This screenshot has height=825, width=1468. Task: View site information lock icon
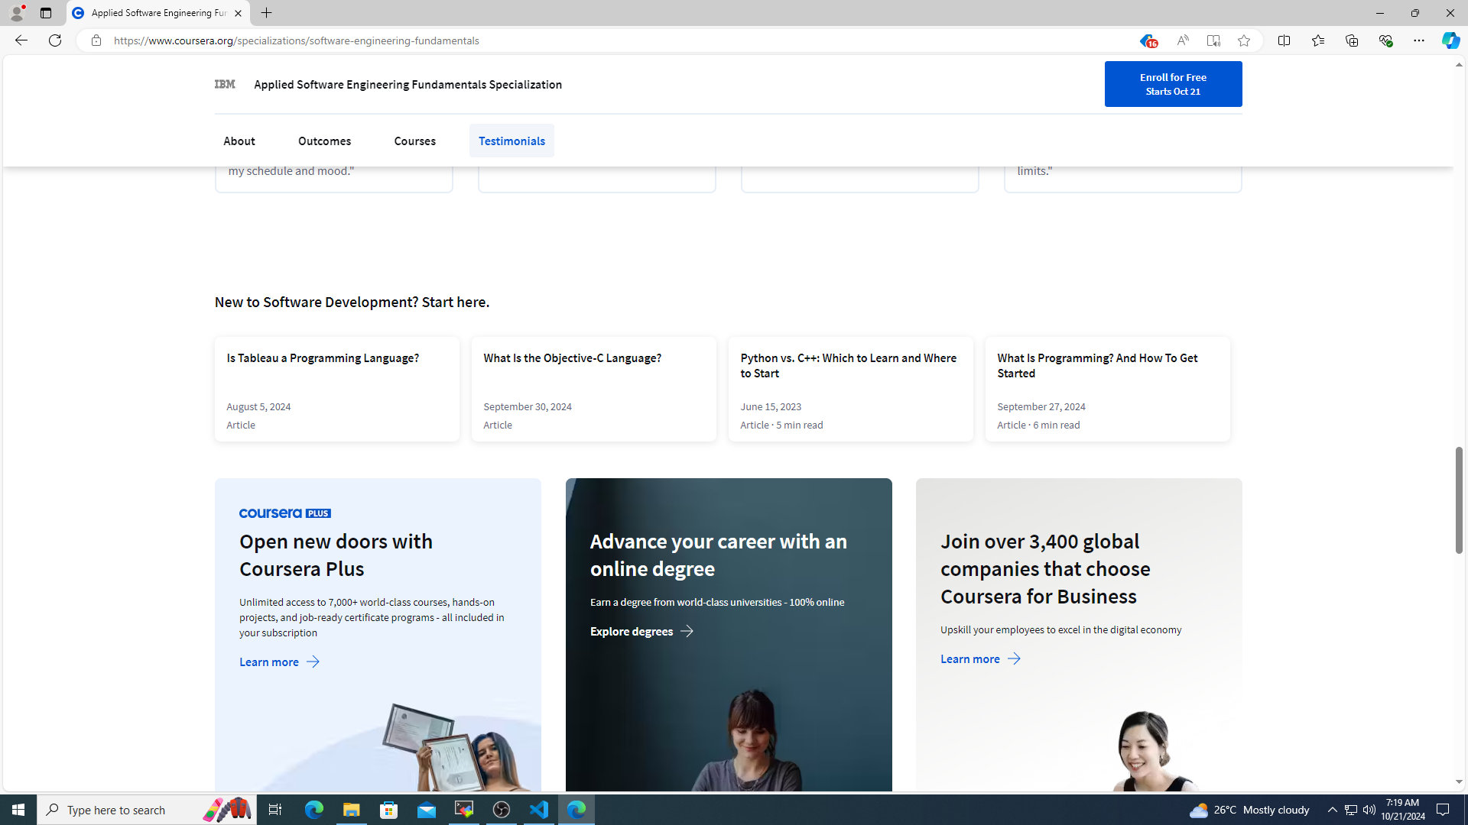coord(96,40)
